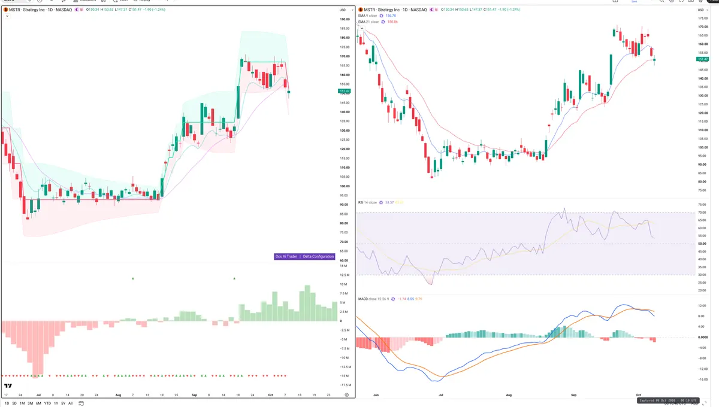Viewport: 719px width, 407px height.
Task: Click the Aug label on left time axis
Action: tap(118, 395)
